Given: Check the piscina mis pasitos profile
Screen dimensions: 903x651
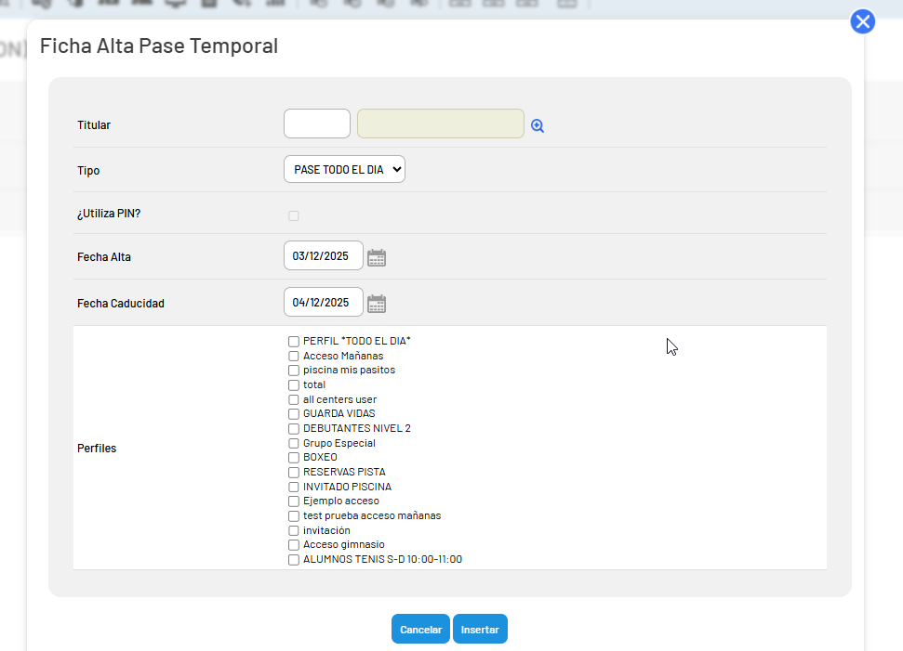Looking at the screenshot, I should coord(294,371).
